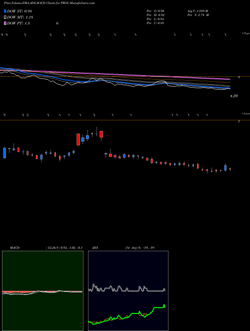The width and height of the screenshot is (250, 331).
Task: Open the green MACD indicator chart
Action: coord(42,291)
